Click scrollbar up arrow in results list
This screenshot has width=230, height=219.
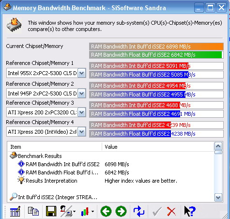click(218, 146)
